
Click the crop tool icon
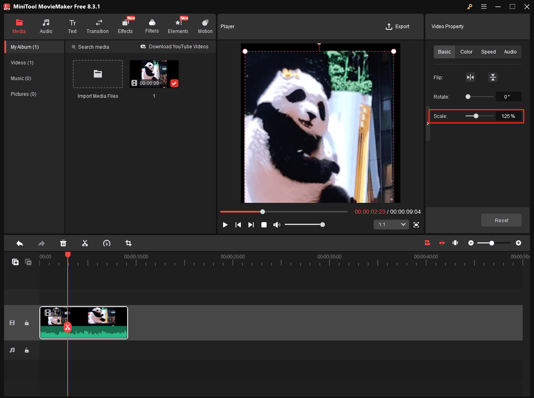pos(128,243)
